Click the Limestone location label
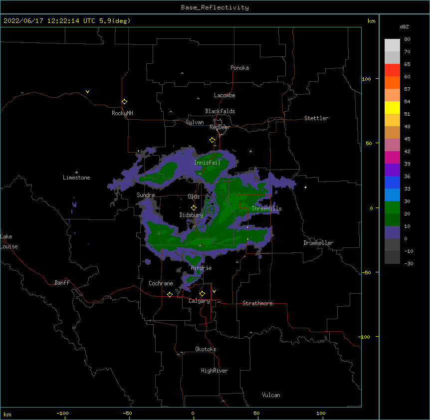Screen dimensions: 430x420 pyautogui.click(x=76, y=178)
